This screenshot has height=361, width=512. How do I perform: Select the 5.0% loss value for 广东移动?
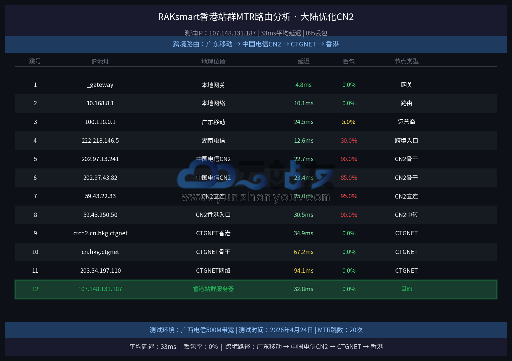[348, 122]
